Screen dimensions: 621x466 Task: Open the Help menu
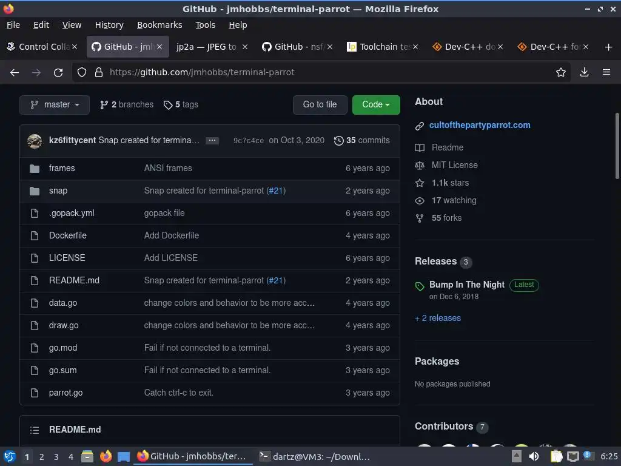[x=238, y=25]
